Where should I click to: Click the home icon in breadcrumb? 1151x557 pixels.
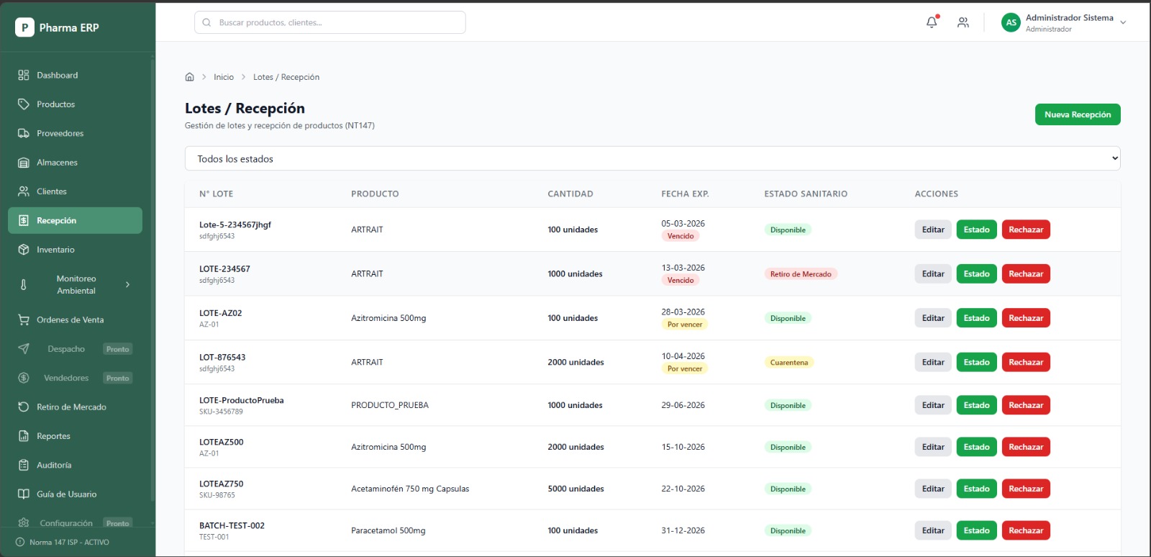pos(190,77)
